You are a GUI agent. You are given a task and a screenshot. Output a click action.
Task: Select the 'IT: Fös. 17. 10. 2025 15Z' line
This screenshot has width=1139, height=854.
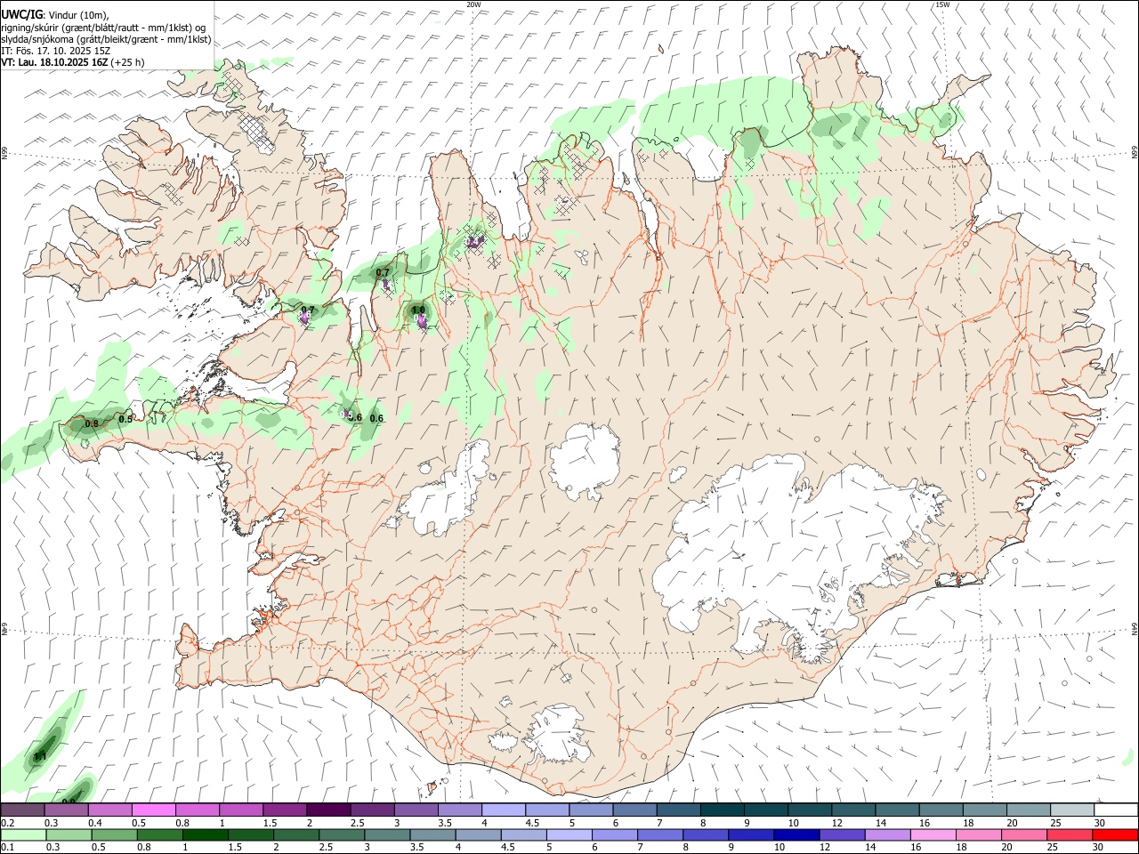(x=55, y=51)
